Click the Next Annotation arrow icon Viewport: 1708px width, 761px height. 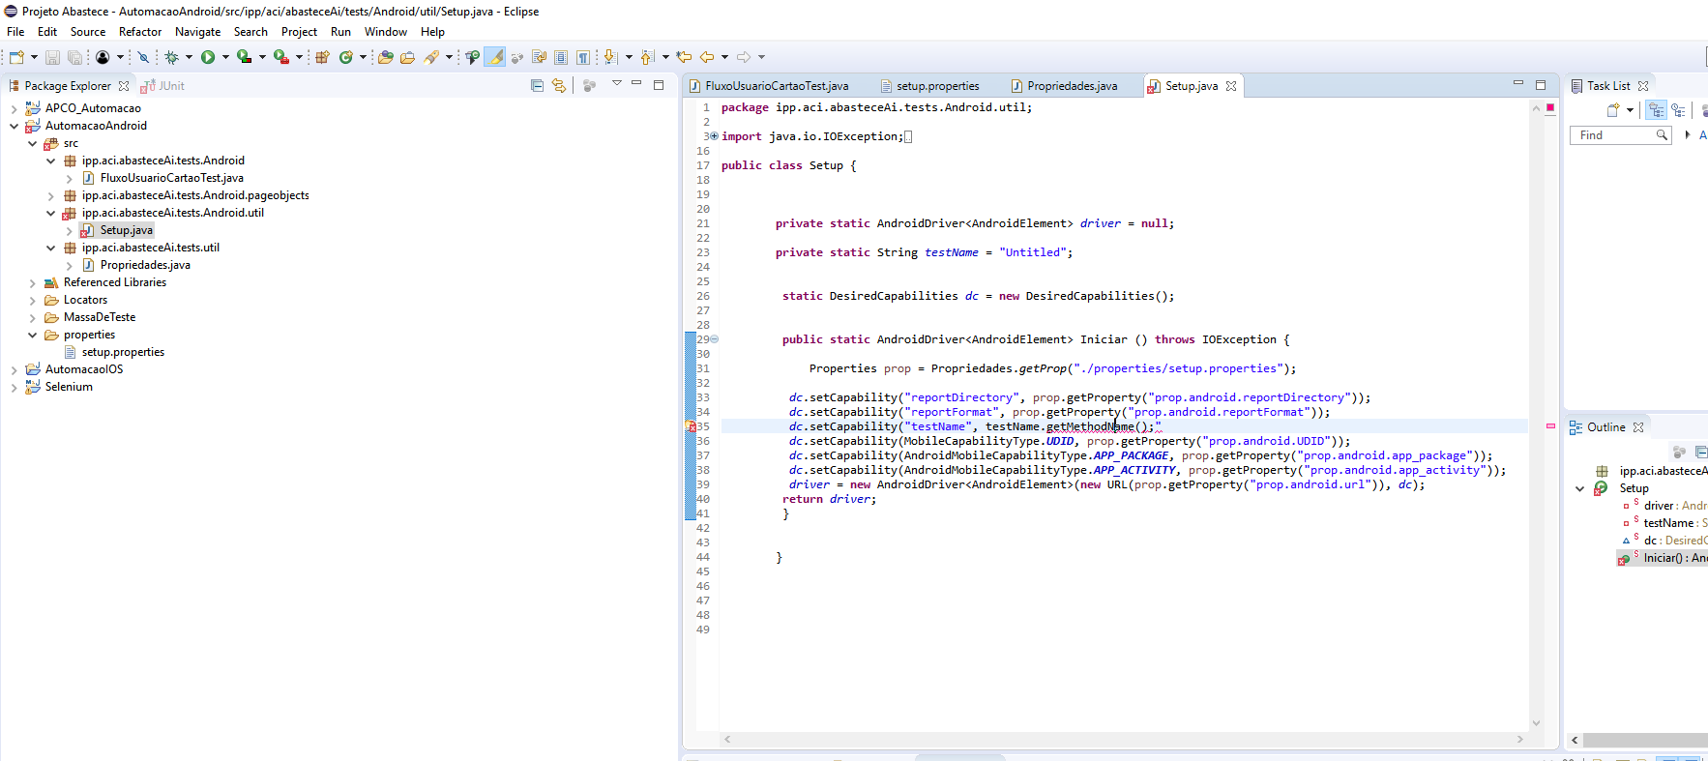pyautogui.click(x=611, y=57)
